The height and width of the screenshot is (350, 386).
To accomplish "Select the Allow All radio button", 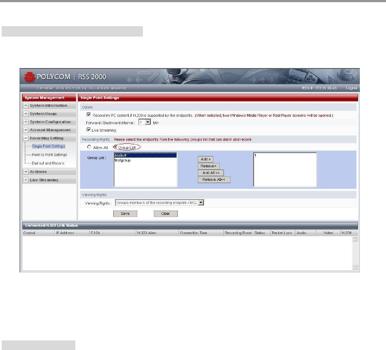I will [x=89, y=147].
